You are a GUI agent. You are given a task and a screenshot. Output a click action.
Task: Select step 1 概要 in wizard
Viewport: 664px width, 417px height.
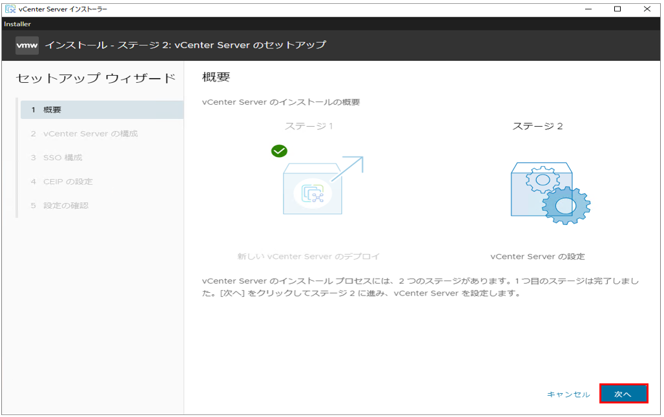pos(102,110)
